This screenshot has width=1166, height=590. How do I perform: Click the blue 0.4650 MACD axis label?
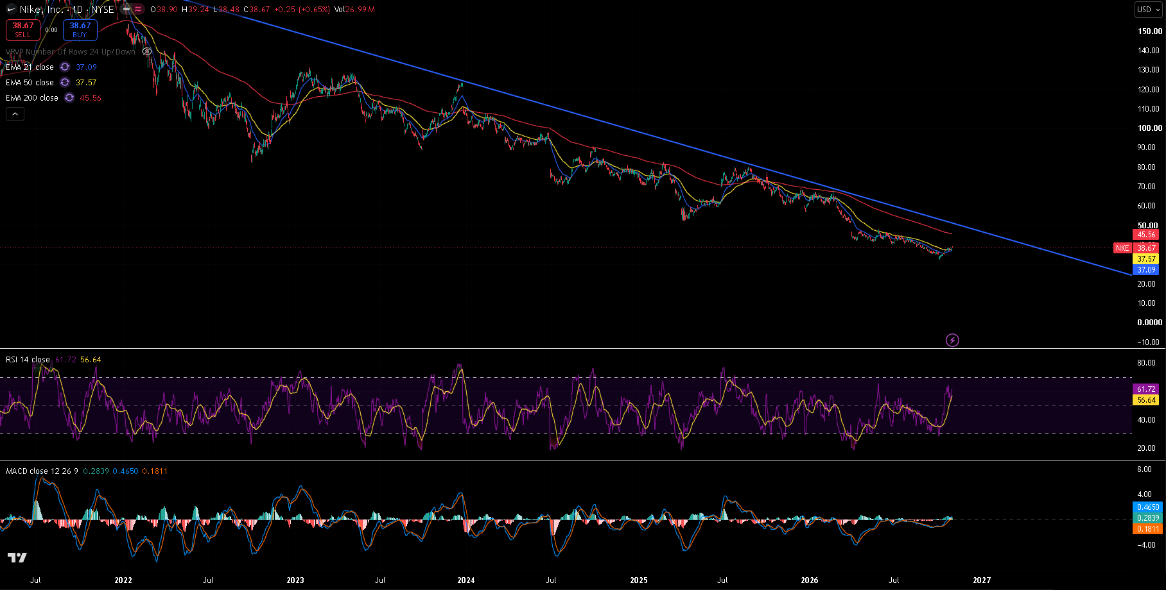[x=1148, y=507]
